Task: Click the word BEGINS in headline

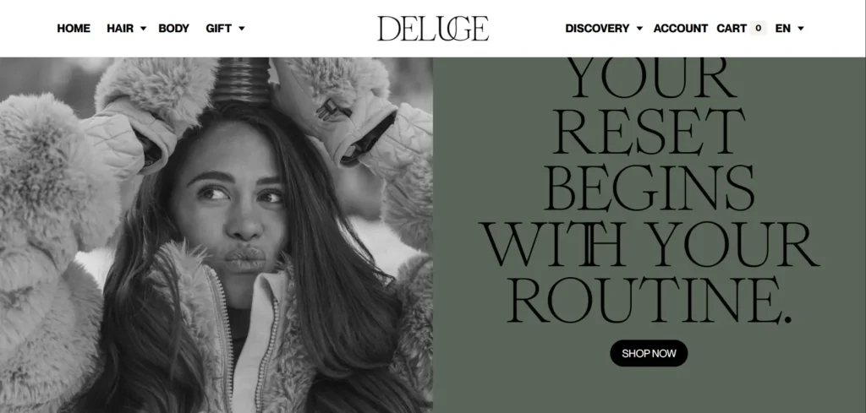Action: [x=649, y=187]
